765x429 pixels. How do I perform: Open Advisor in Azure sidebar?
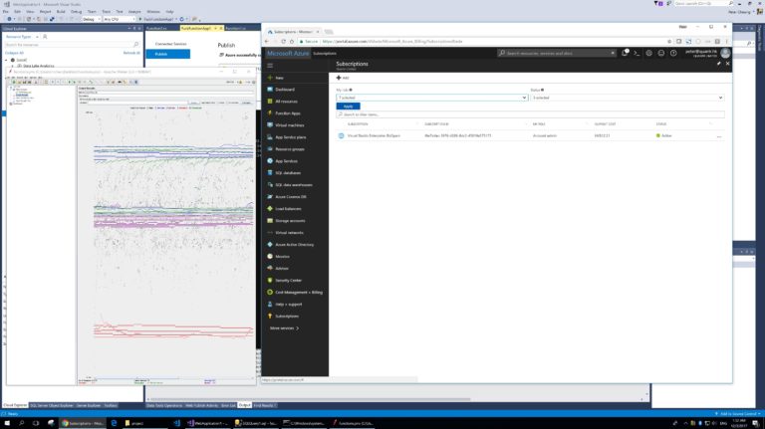click(282, 269)
